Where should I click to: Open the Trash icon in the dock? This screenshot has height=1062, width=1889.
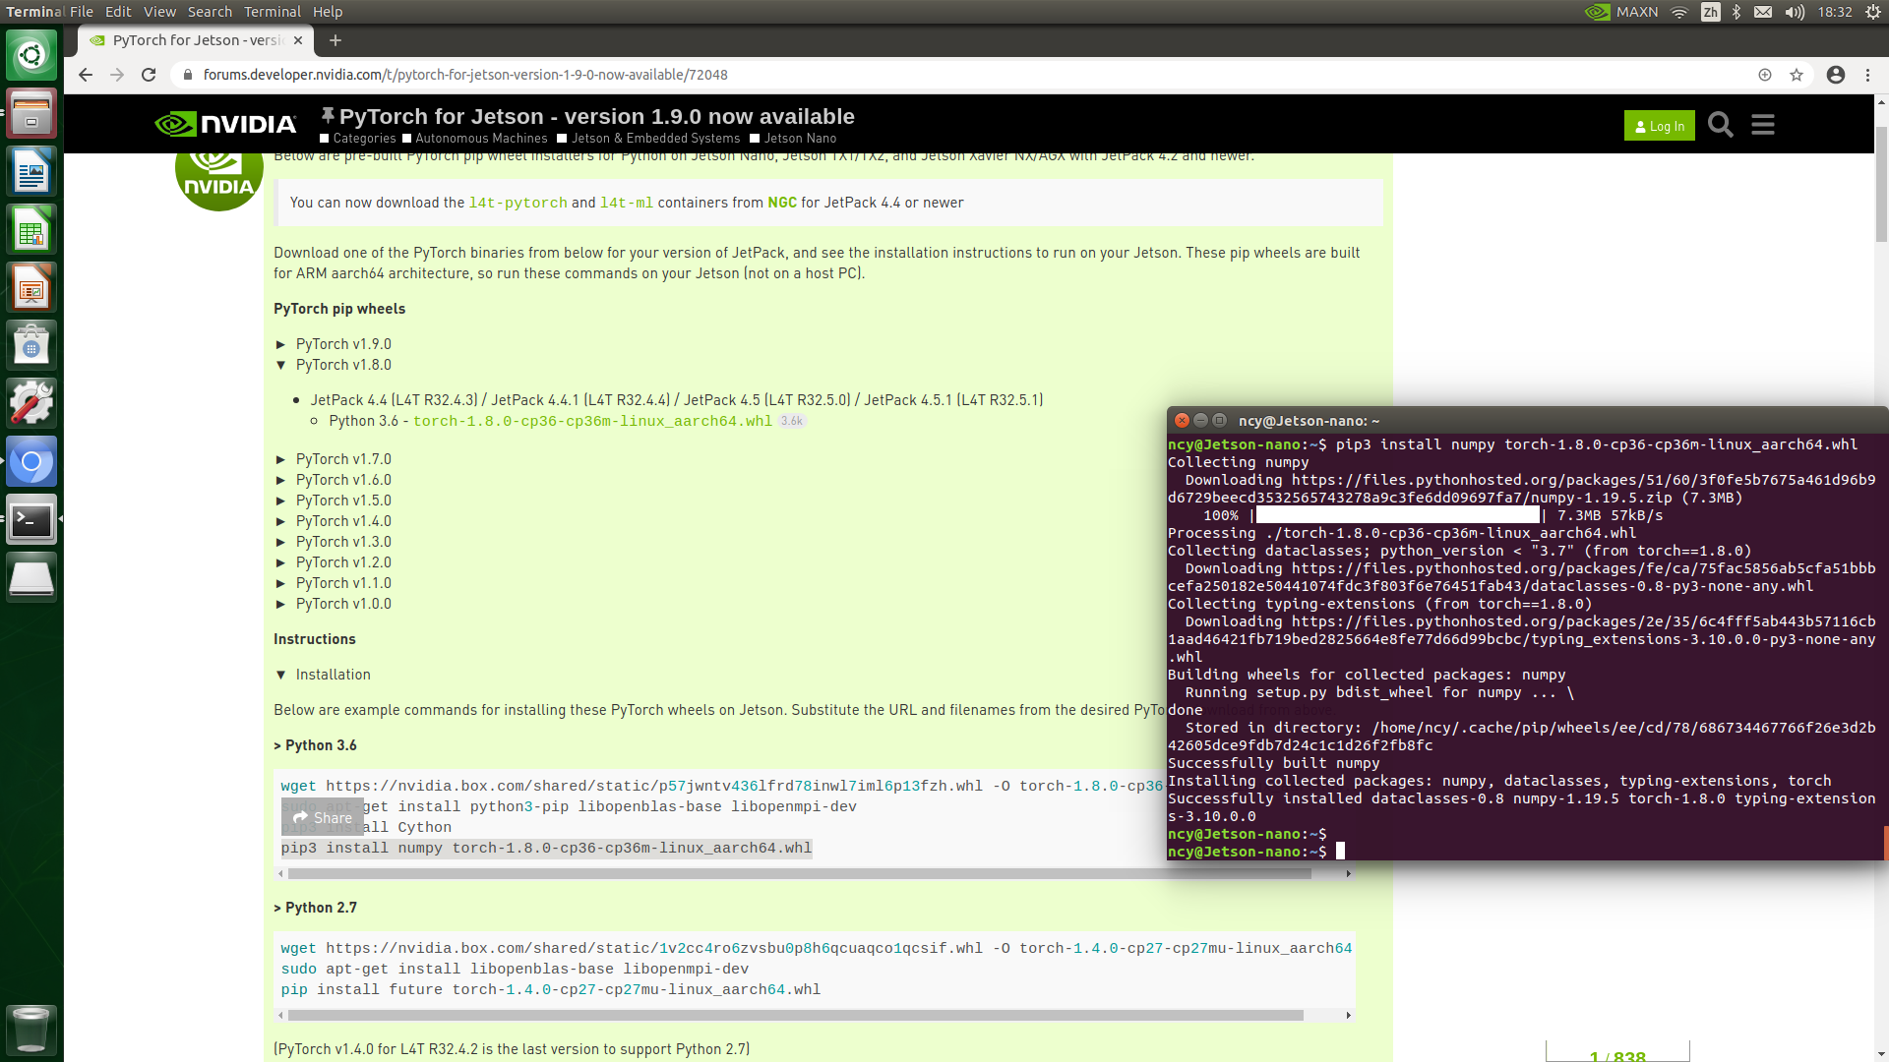coord(31,1030)
